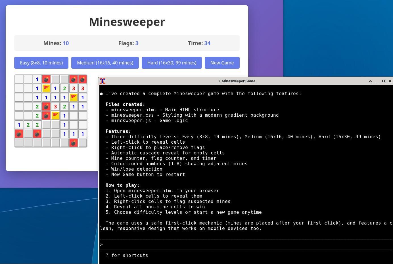
Task: Reveal an unopened cell in the bottom row
Action: 28,143
